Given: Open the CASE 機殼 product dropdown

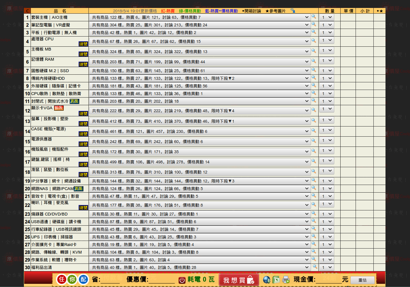Looking at the screenshot, I should coord(200,132).
